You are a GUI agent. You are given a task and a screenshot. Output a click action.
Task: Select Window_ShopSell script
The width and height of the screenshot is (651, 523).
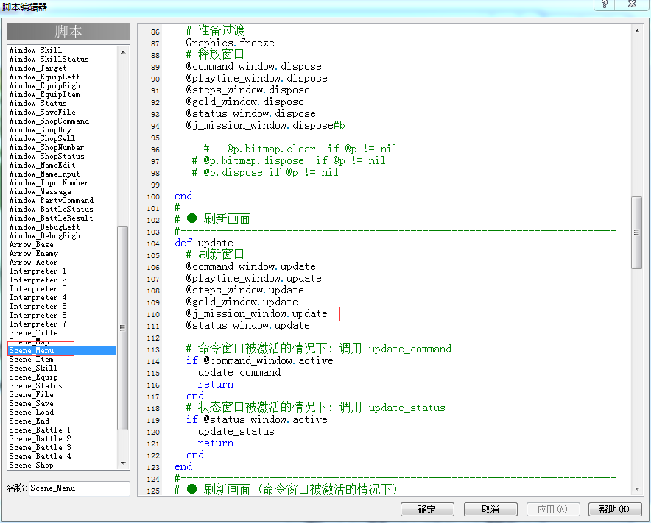(43, 138)
